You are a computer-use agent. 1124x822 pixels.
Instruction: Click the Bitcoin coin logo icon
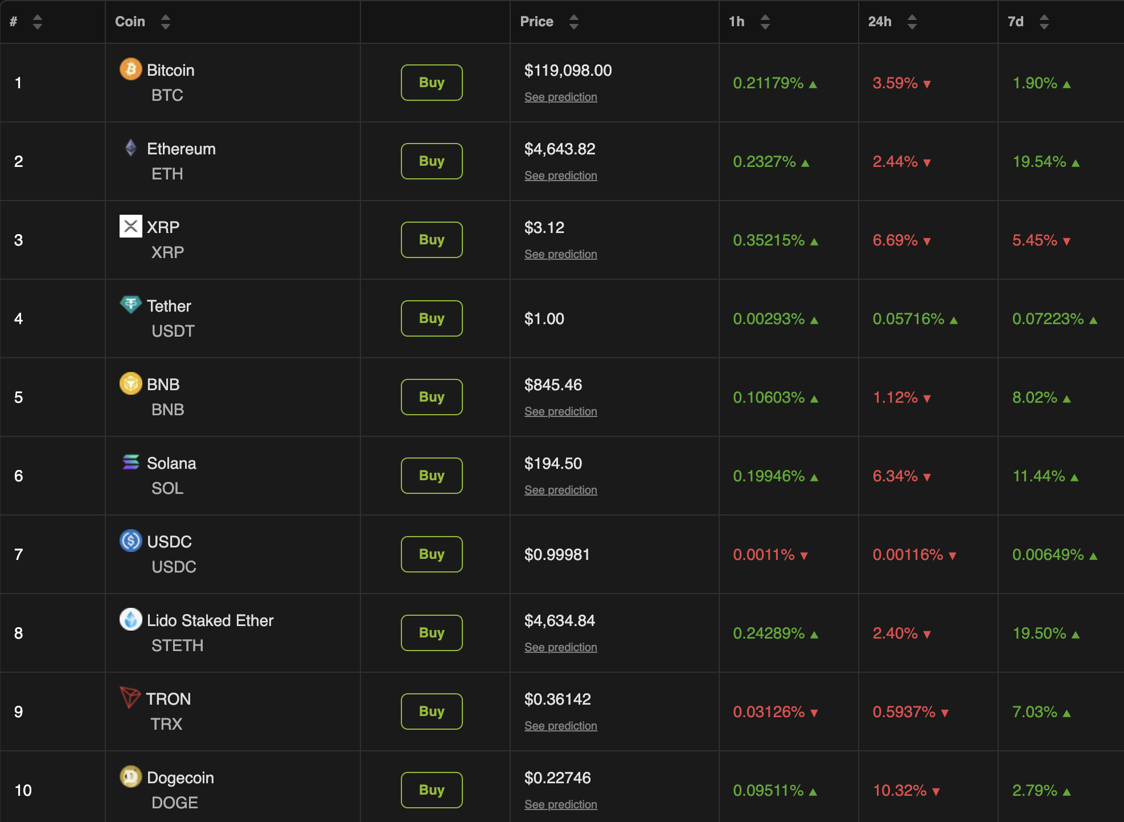pyautogui.click(x=130, y=69)
